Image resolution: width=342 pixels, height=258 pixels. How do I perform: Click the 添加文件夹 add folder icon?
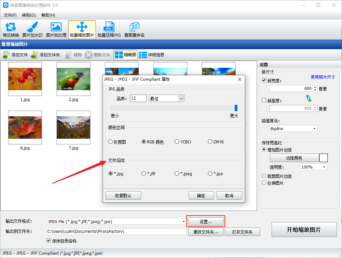pos(34,55)
